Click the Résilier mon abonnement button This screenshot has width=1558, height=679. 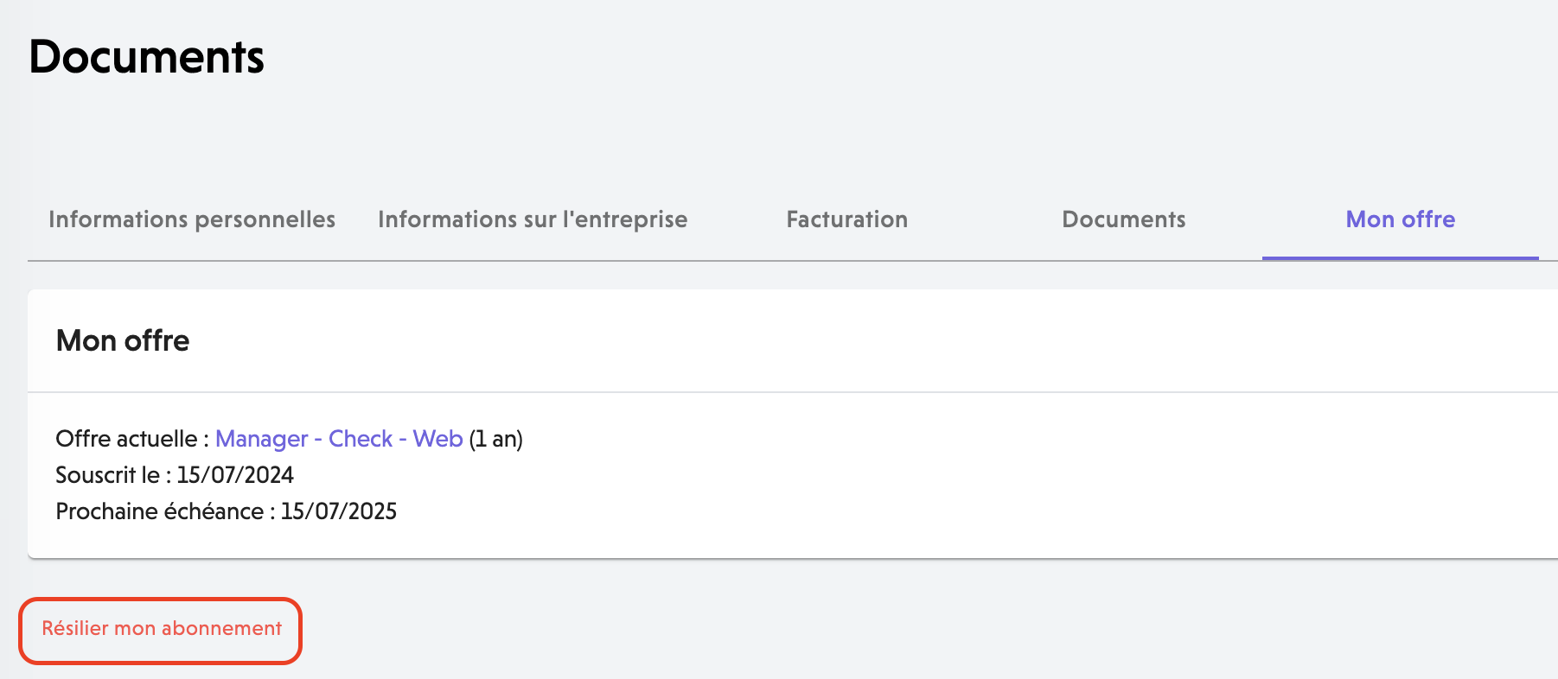coord(161,631)
